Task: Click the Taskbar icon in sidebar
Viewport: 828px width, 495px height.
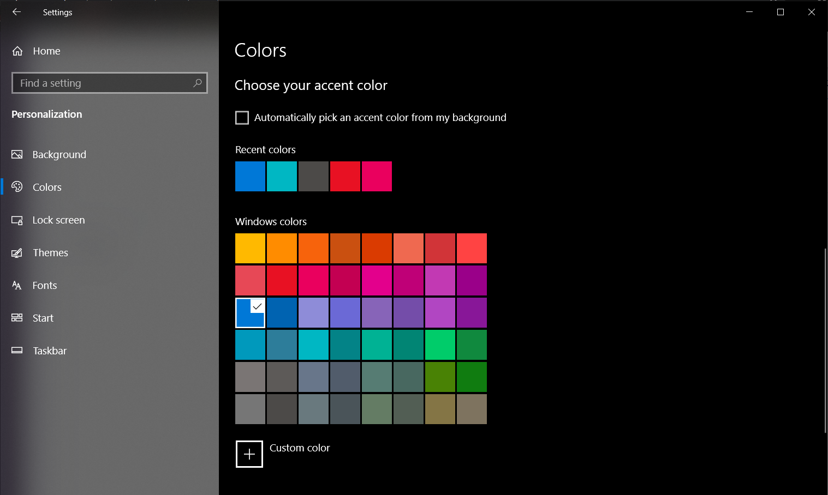Action: pyautogui.click(x=17, y=351)
